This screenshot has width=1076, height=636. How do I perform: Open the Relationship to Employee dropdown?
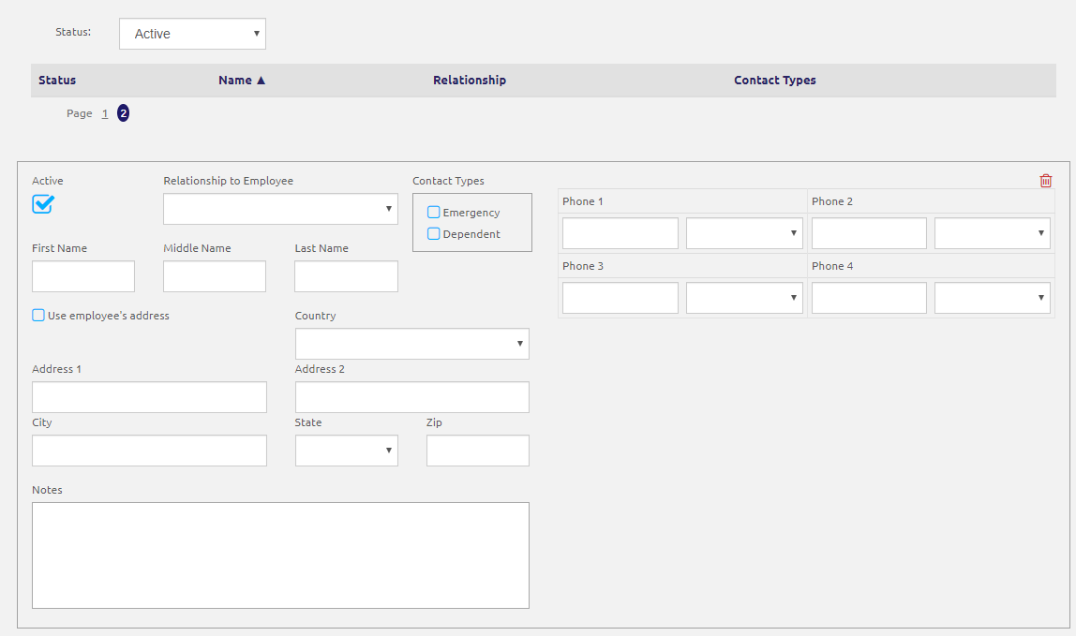click(x=280, y=208)
